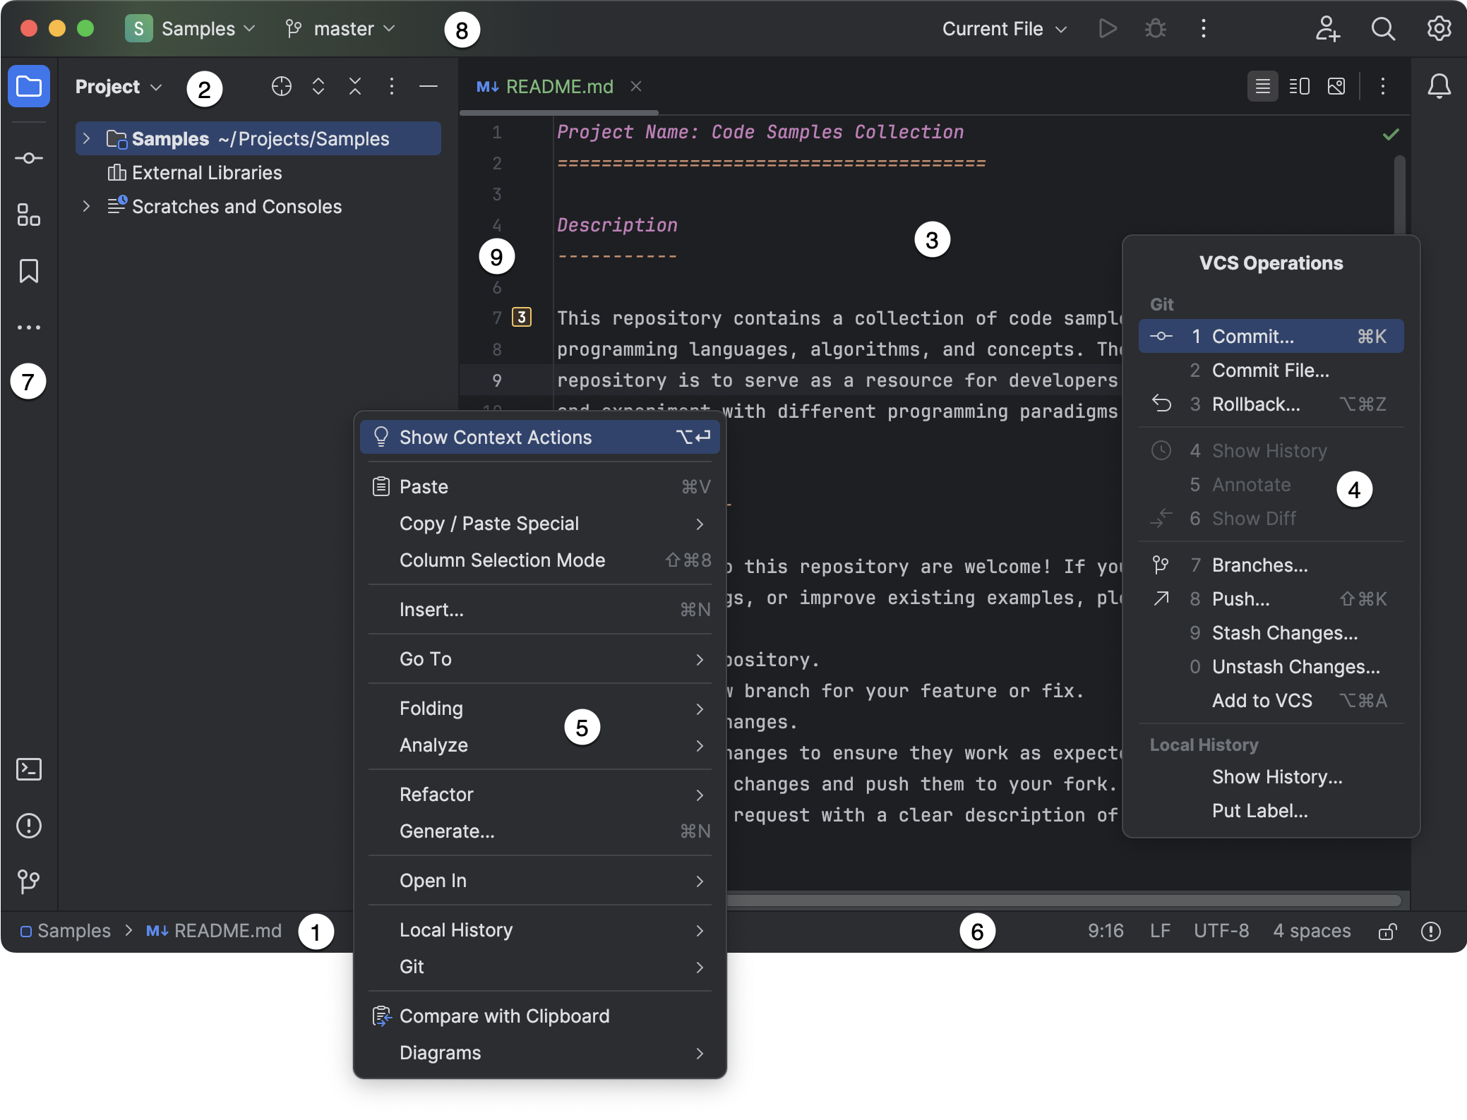Click Show History under Local History
Screen dimensions: 1467x1120
(x=1277, y=776)
